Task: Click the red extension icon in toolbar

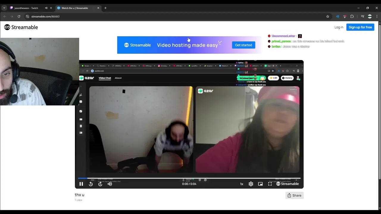Action: [x=345, y=16]
